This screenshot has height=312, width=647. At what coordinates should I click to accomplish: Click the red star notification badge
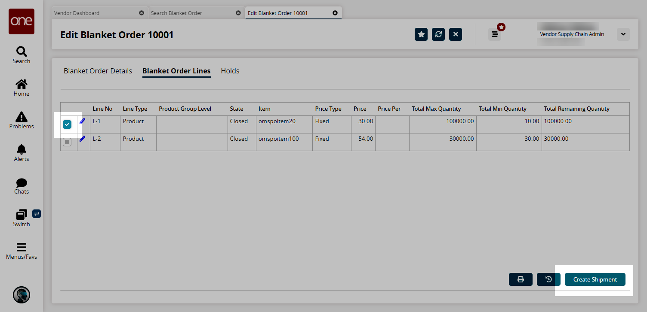click(501, 27)
